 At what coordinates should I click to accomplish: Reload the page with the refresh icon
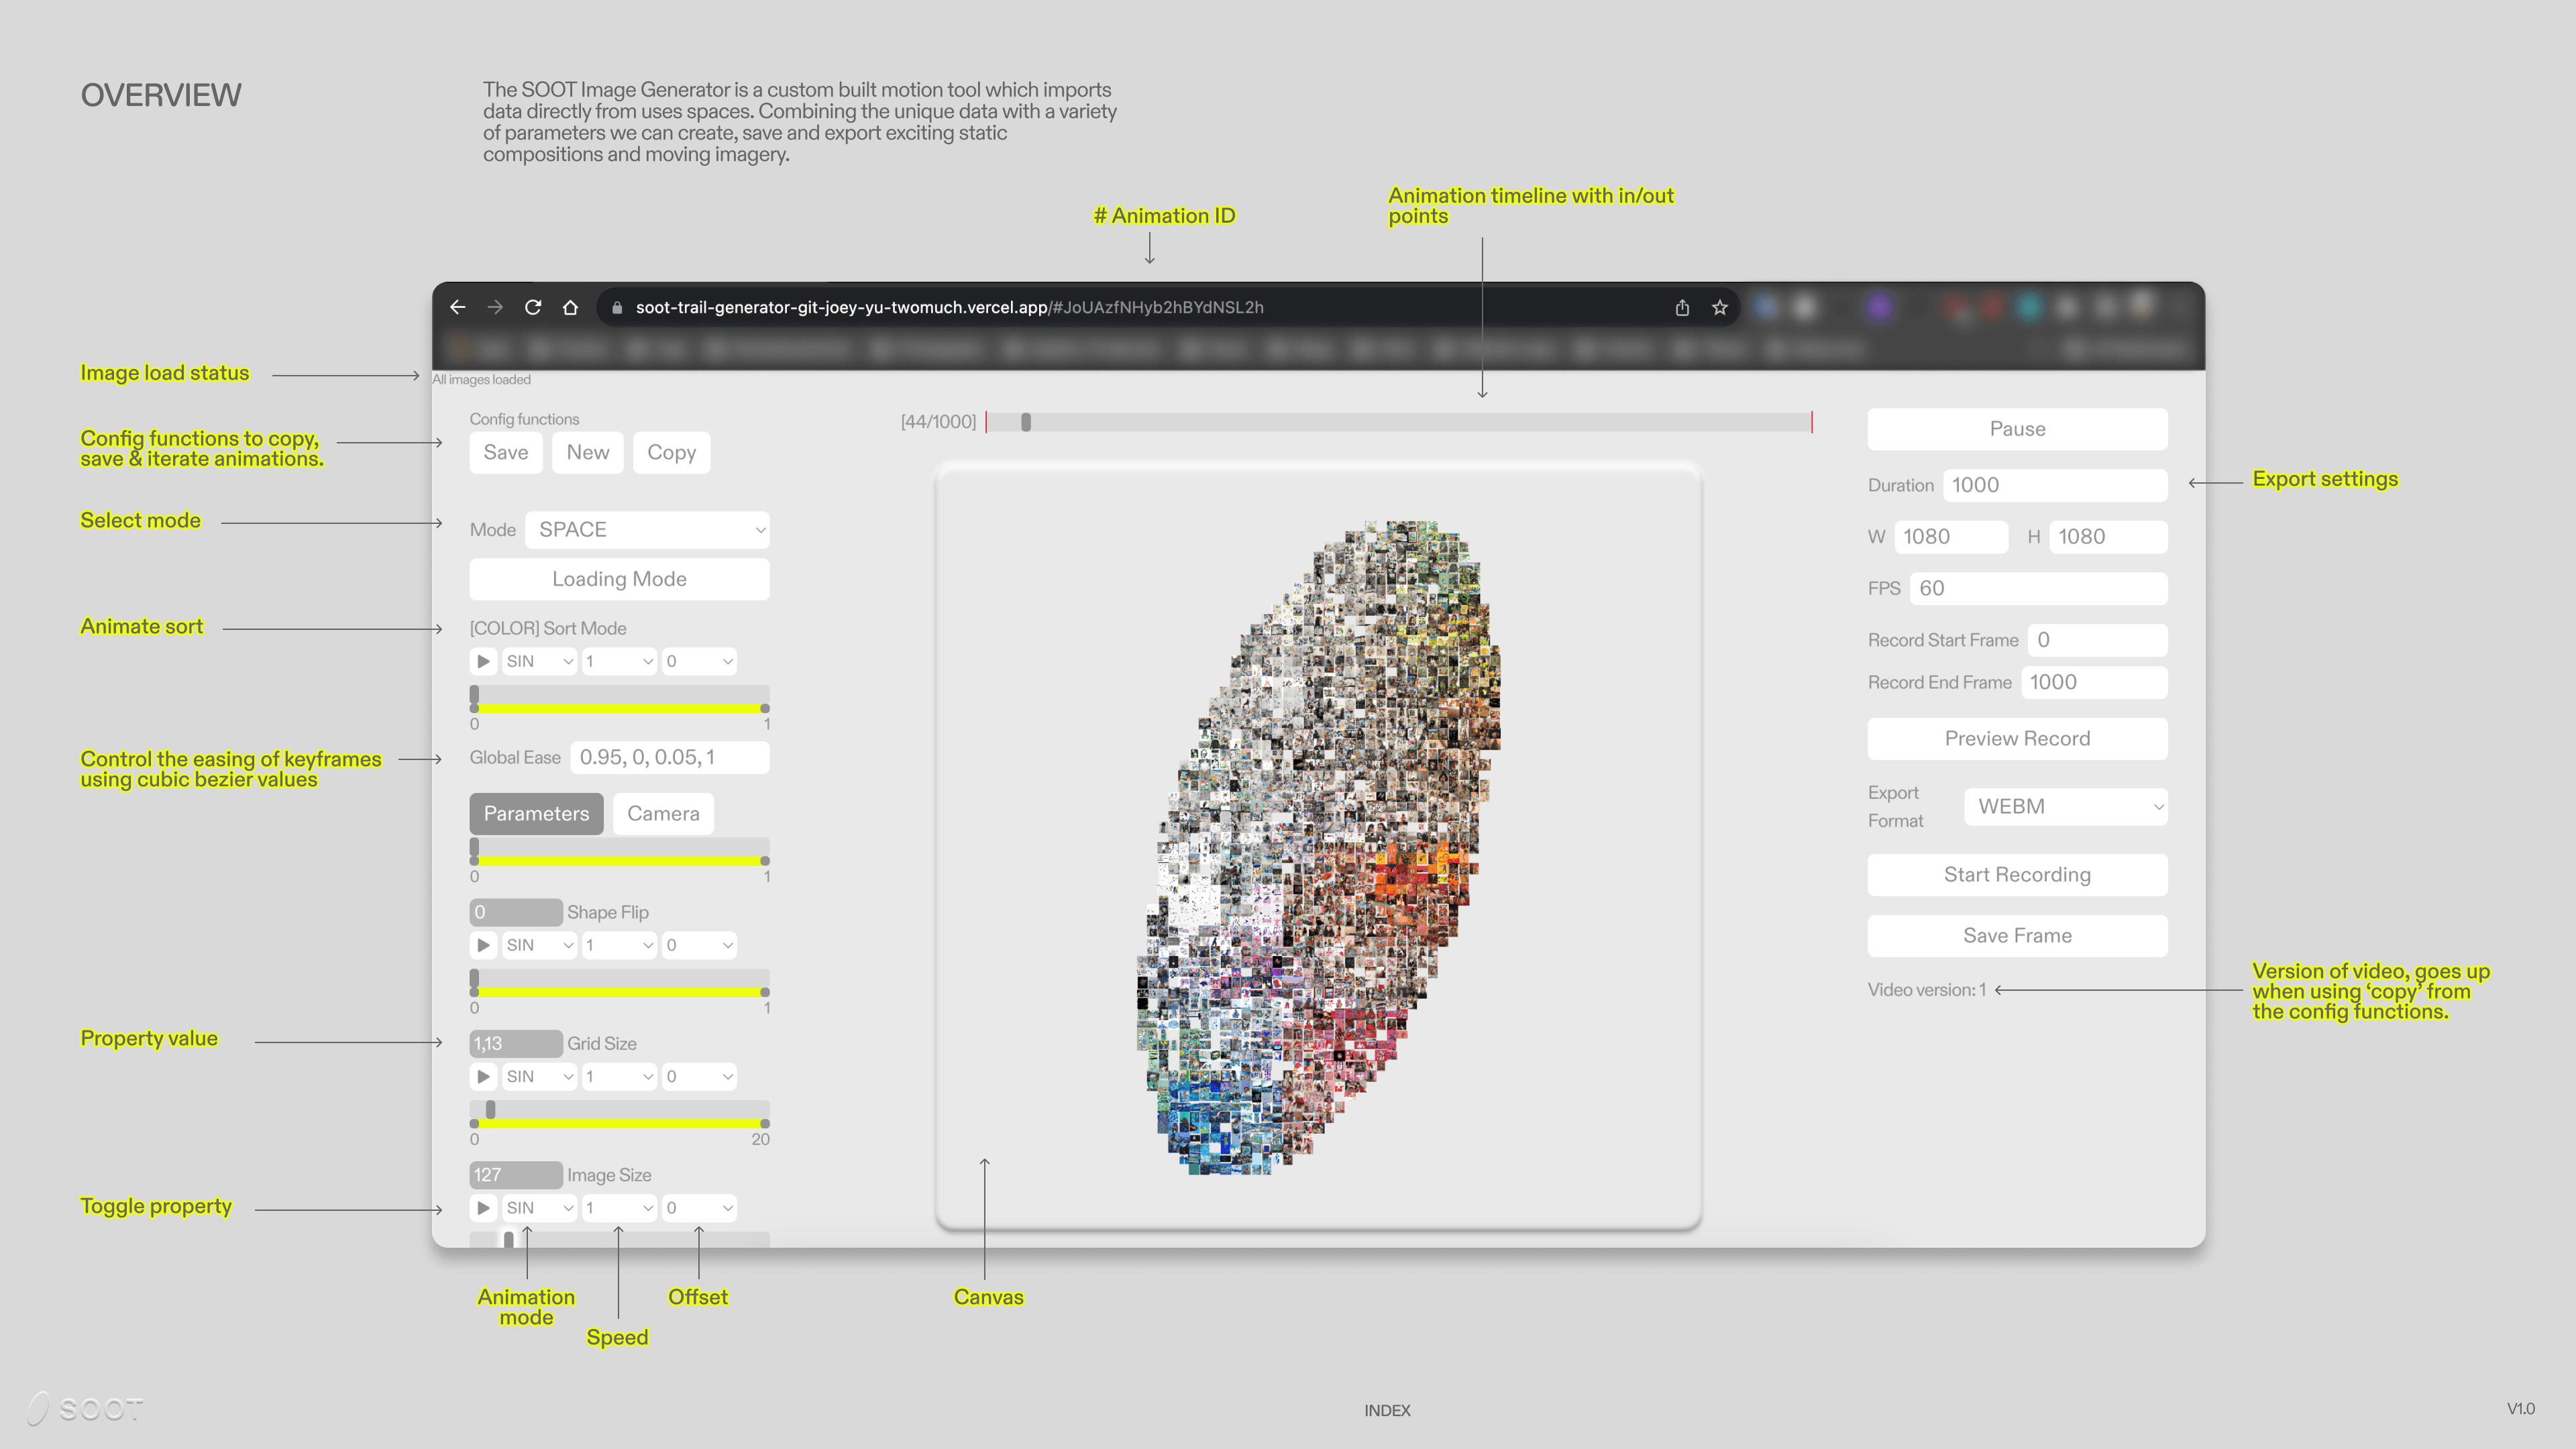point(533,307)
